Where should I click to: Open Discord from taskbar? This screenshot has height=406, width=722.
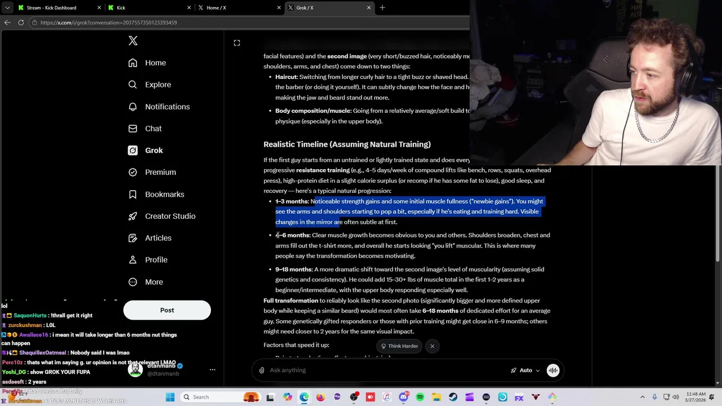pos(403,397)
